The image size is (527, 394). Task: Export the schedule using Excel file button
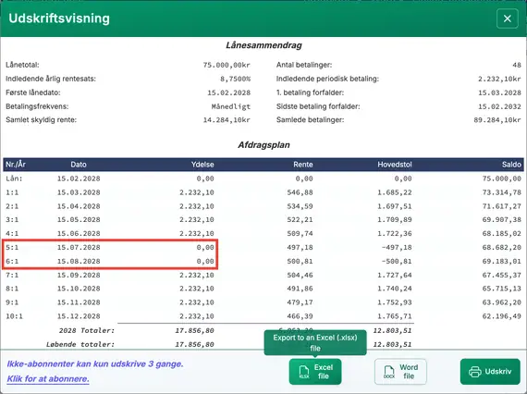point(315,372)
